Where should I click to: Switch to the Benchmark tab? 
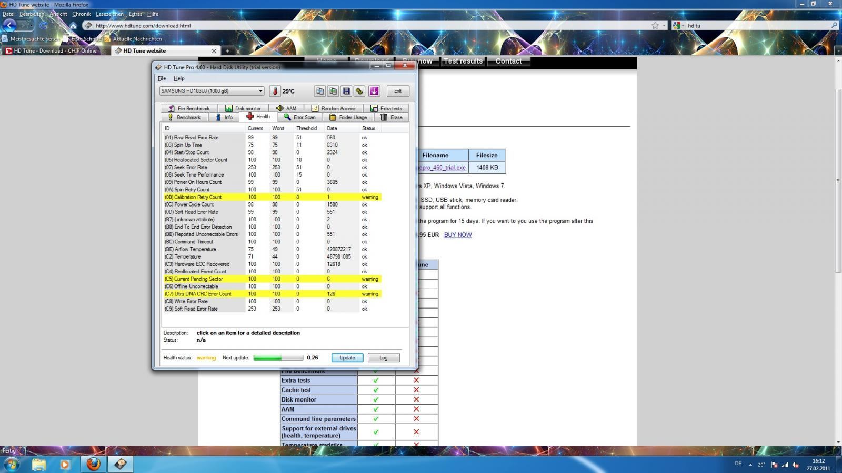(x=184, y=117)
